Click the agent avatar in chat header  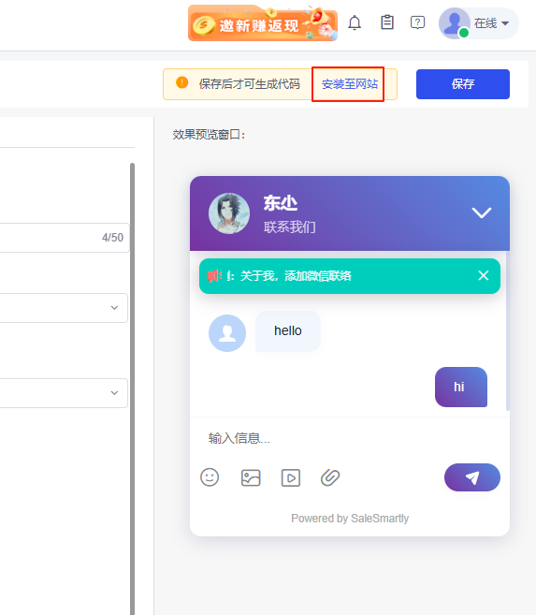click(229, 213)
